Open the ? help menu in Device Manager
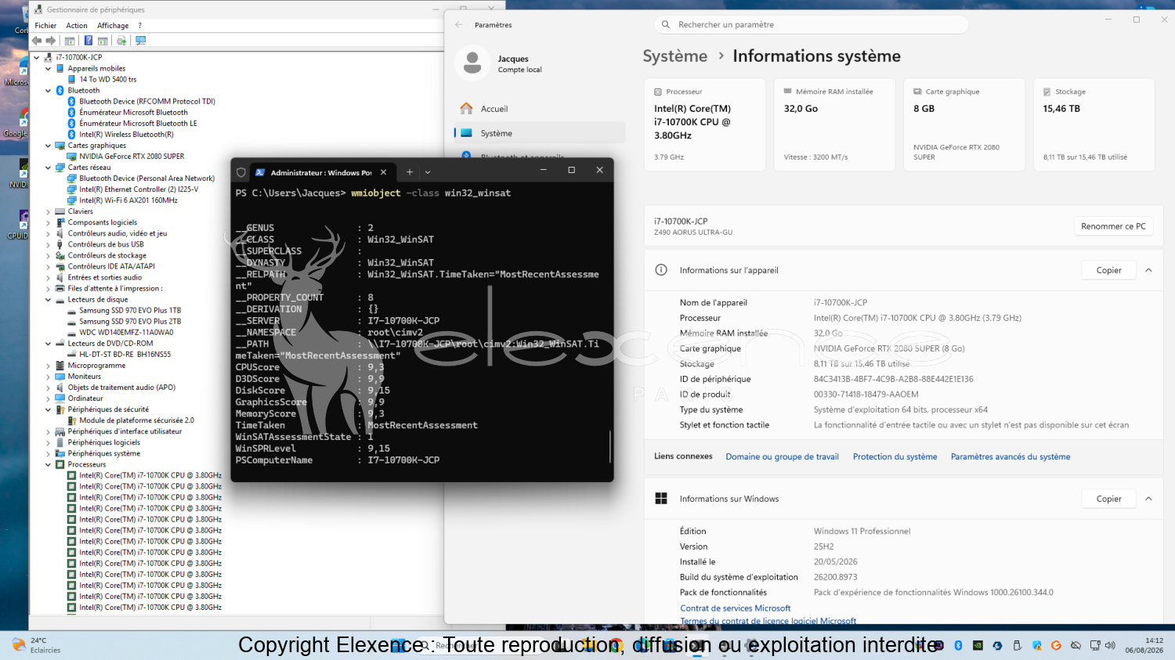Image resolution: width=1175 pixels, height=660 pixels. click(x=139, y=26)
